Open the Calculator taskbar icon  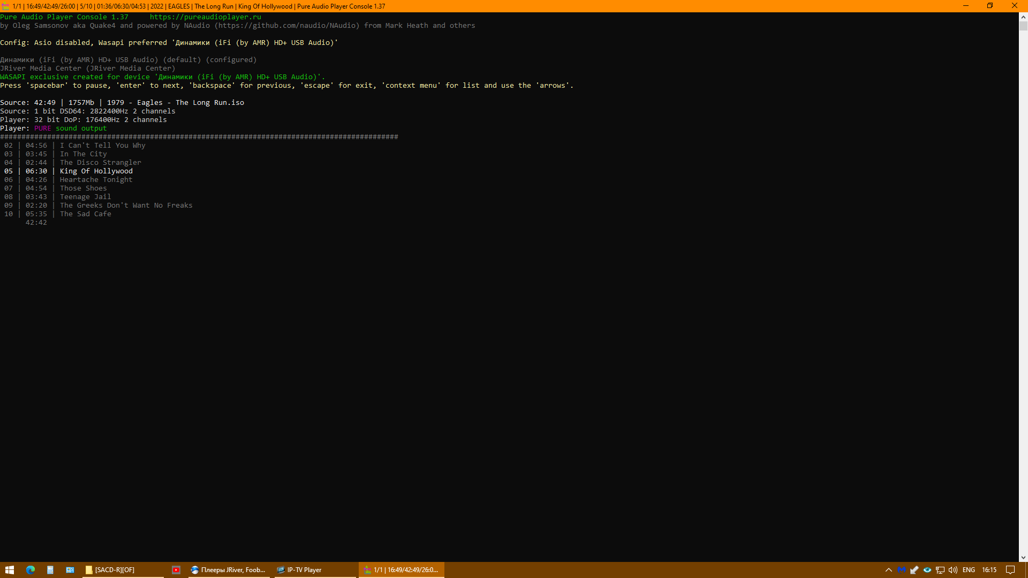click(x=50, y=570)
